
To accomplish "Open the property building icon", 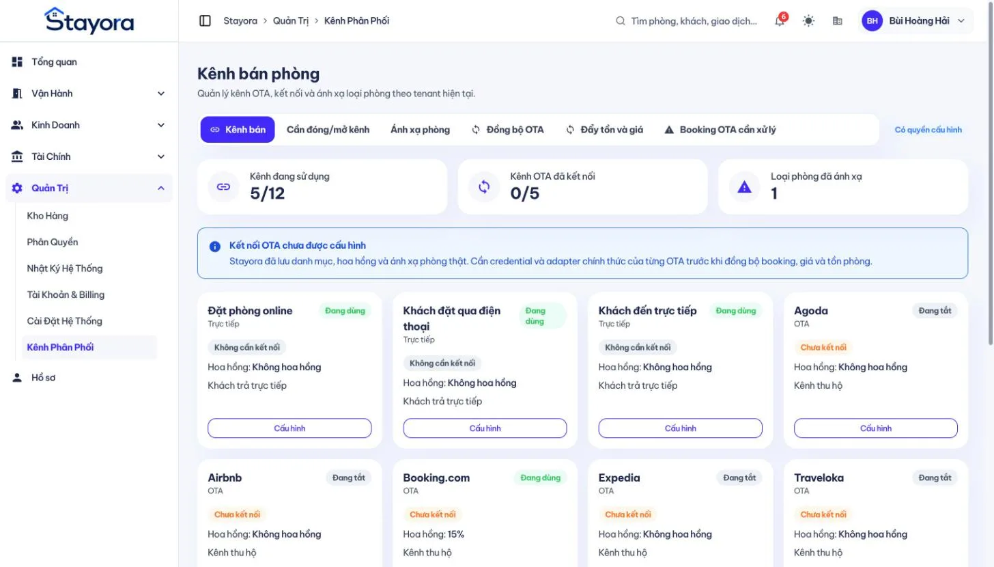I will (x=838, y=20).
